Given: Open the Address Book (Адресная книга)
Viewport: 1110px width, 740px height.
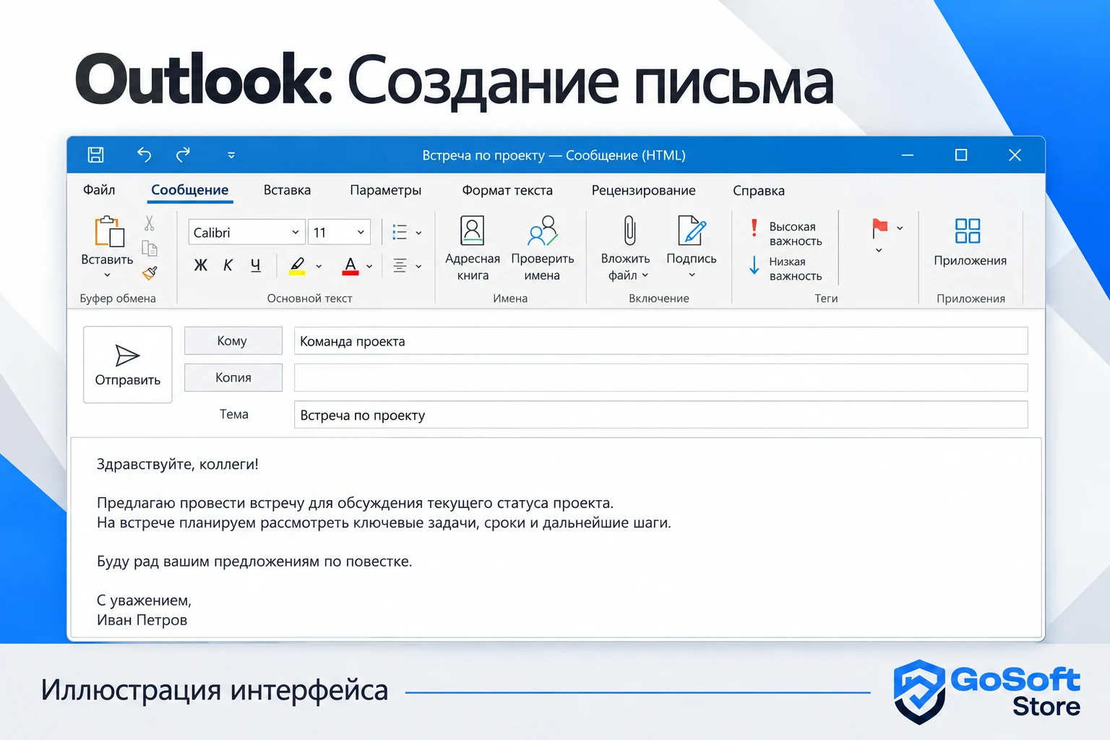Looking at the screenshot, I should coord(473,249).
